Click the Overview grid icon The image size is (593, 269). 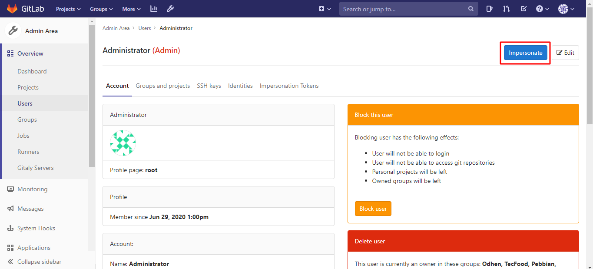tap(10, 53)
